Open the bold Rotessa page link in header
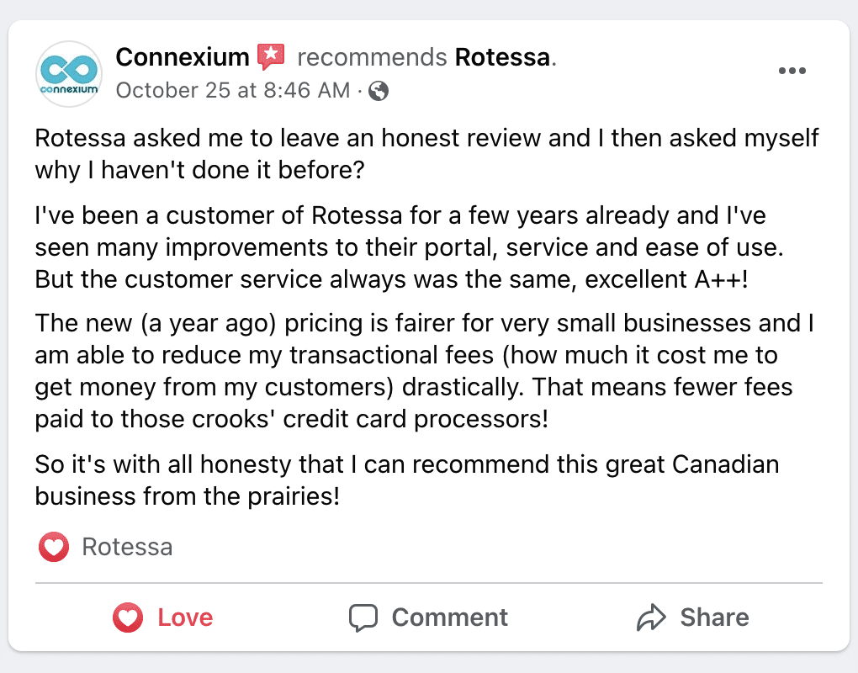This screenshot has width=858, height=673. point(502,57)
